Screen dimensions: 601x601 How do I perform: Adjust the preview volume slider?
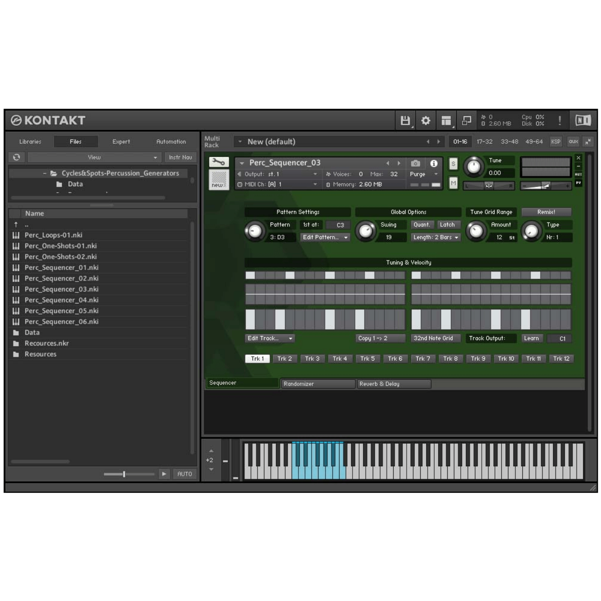pyautogui.click(x=129, y=474)
